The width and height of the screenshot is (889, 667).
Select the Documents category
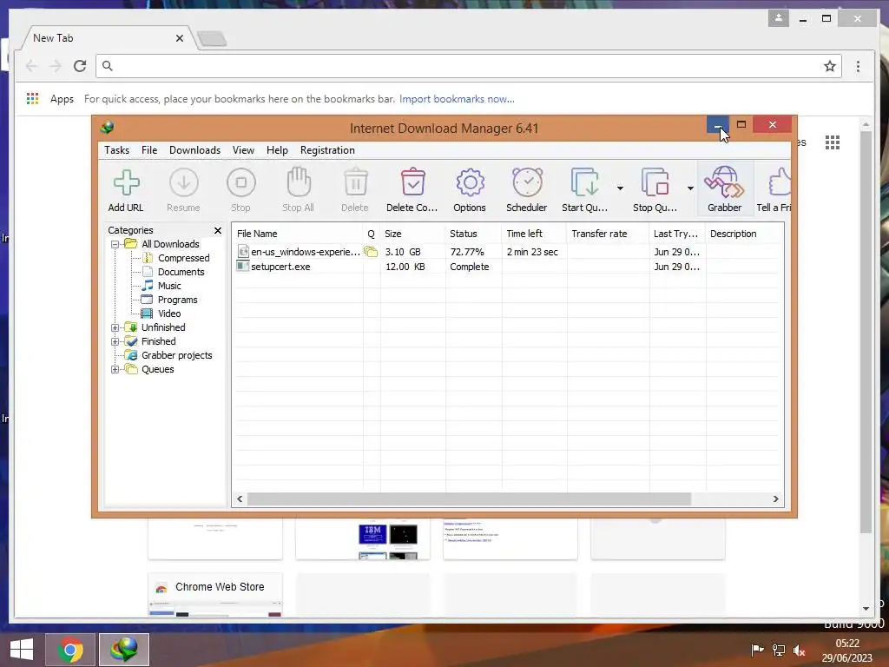pos(173,272)
